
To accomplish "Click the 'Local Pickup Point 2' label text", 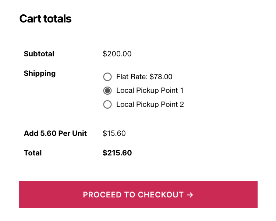I will [x=150, y=105].
